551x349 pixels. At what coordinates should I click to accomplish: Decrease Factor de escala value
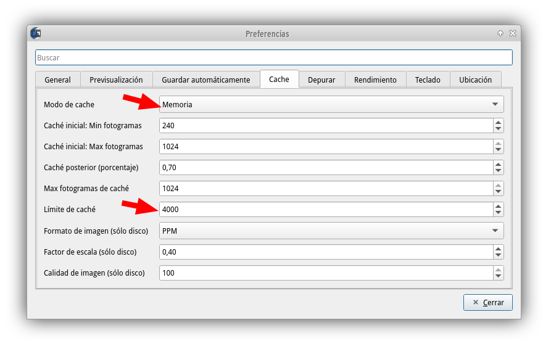[x=498, y=255]
